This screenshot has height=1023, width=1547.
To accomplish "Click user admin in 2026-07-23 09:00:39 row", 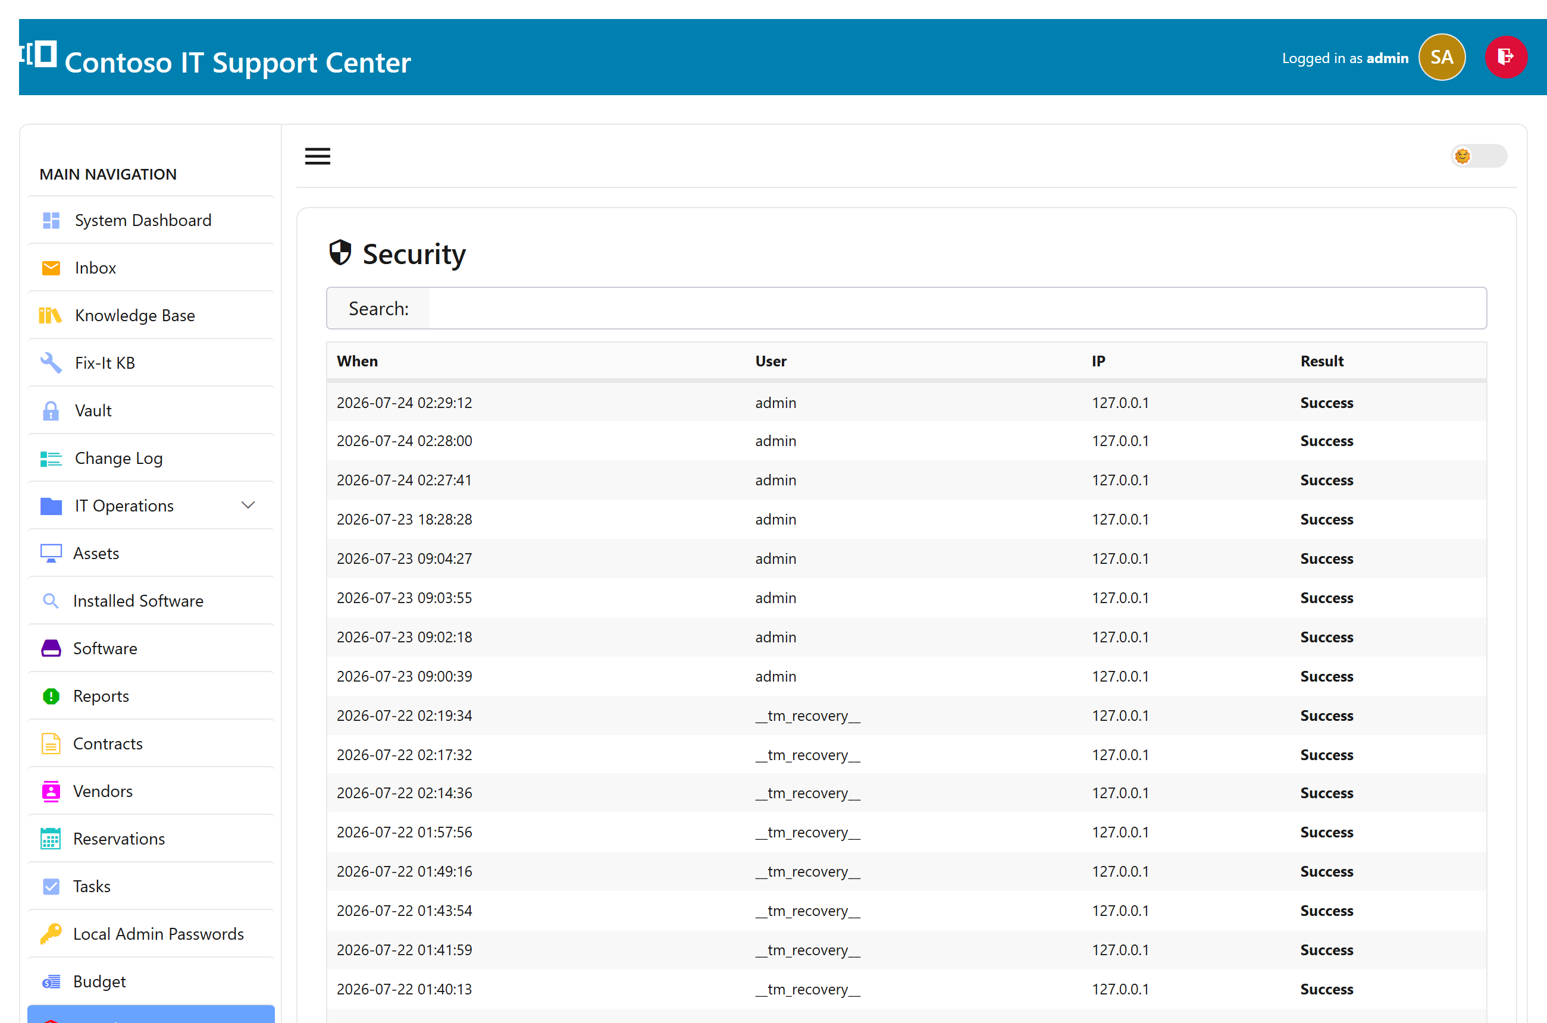I will 775,677.
